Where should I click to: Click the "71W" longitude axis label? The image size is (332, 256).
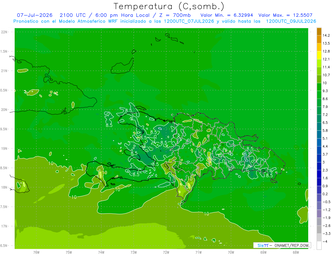[198, 253]
